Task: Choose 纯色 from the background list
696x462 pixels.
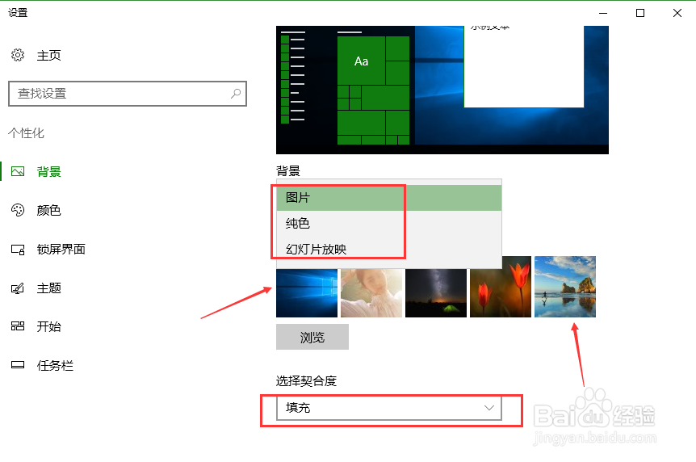Action: pyautogui.click(x=389, y=224)
